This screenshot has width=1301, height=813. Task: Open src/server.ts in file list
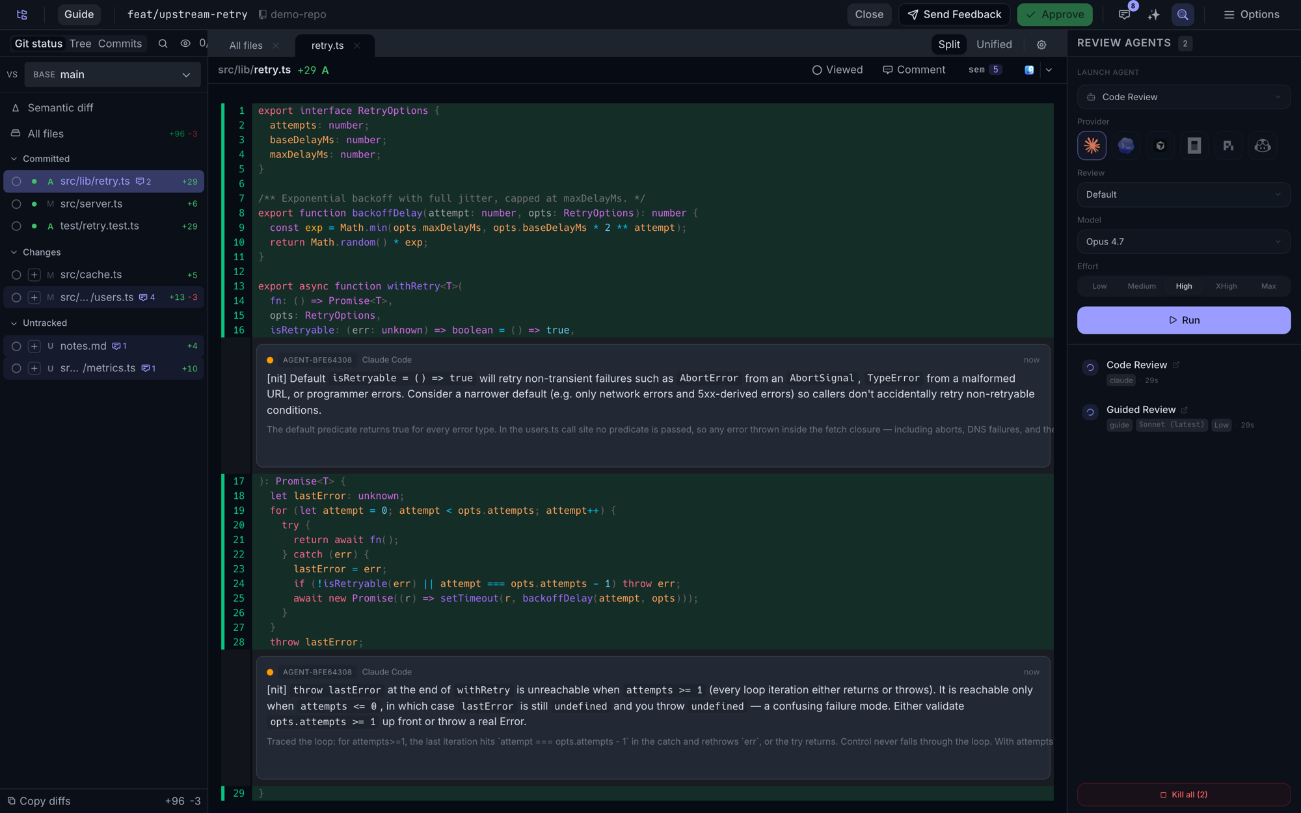[x=104, y=204]
